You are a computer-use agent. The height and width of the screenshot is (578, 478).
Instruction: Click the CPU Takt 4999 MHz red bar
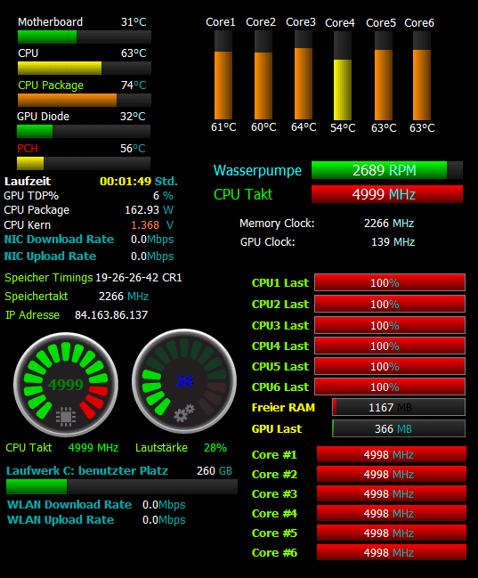(x=387, y=194)
